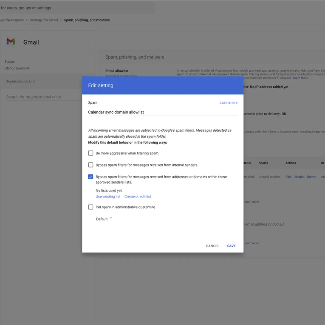Click Edit action for spam setting row
Screen dimensions: 325x325
coord(288,177)
